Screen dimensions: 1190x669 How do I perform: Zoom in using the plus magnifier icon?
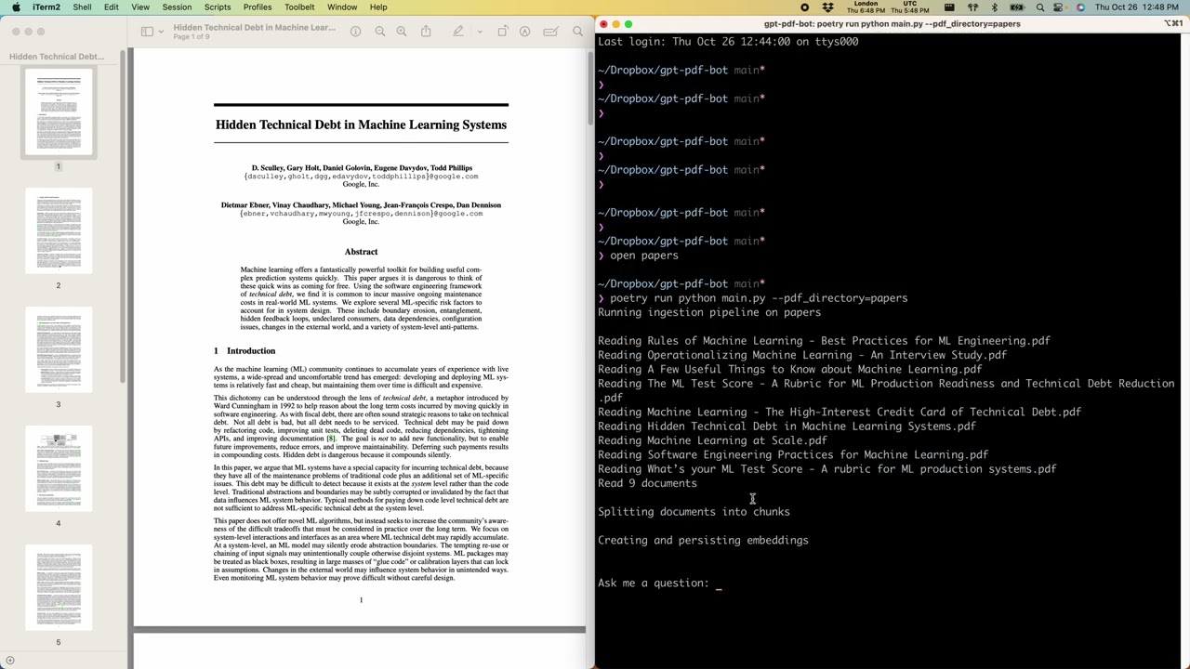click(x=402, y=32)
